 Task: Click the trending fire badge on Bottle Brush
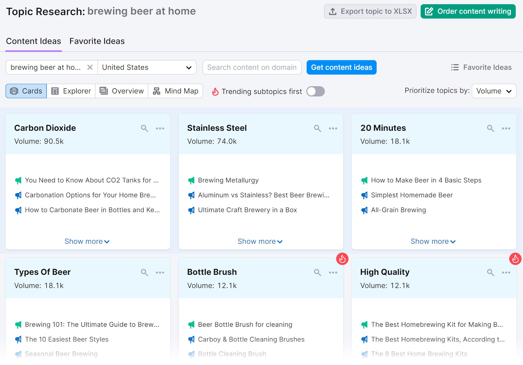(x=343, y=259)
